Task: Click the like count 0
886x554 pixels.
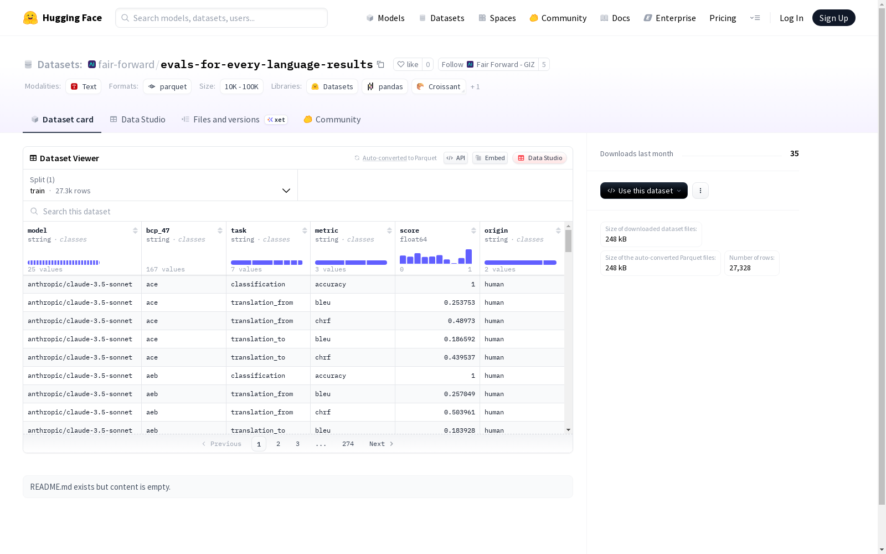Action: pos(427,64)
